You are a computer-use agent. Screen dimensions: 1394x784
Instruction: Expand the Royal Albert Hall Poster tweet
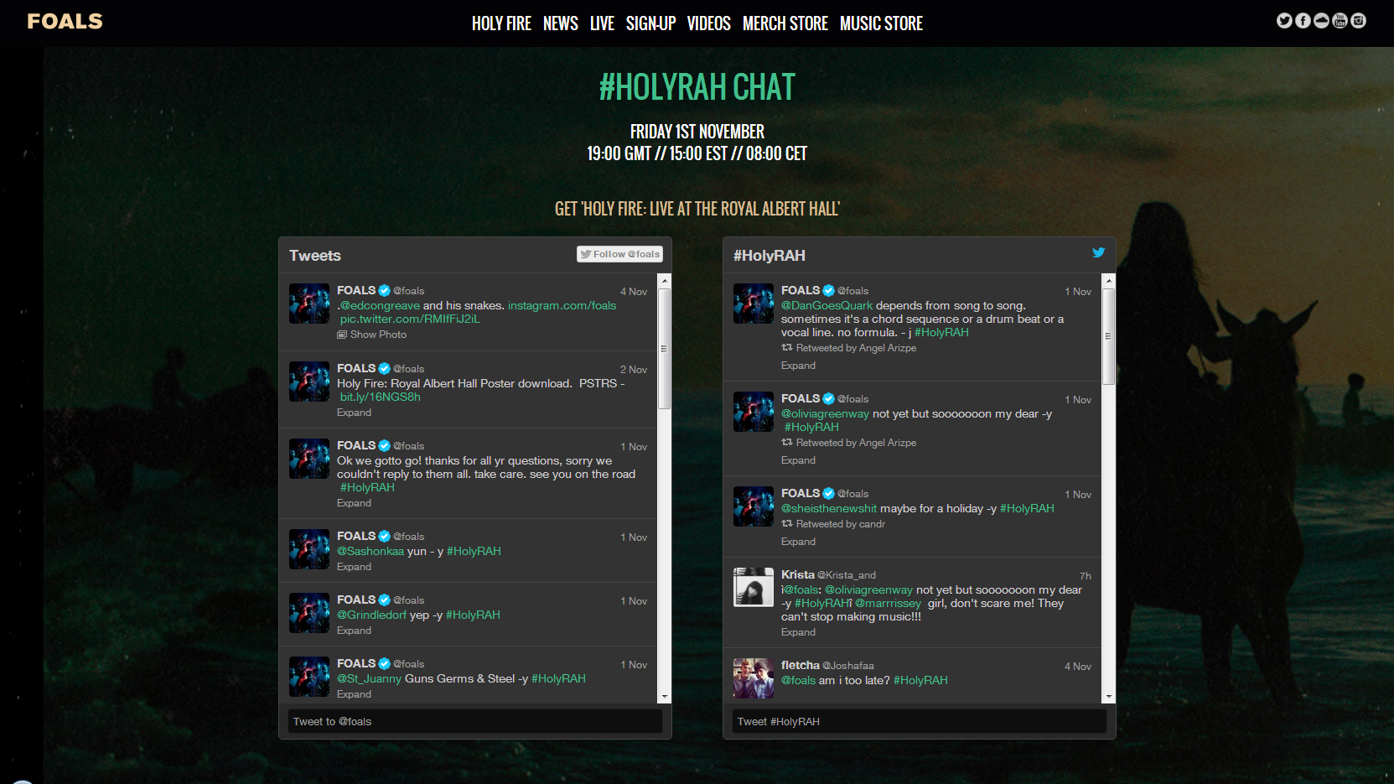click(354, 413)
